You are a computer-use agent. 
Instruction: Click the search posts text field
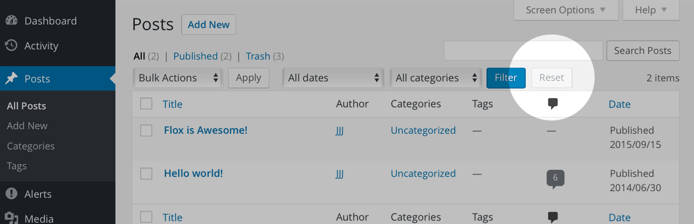(x=523, y=51)
